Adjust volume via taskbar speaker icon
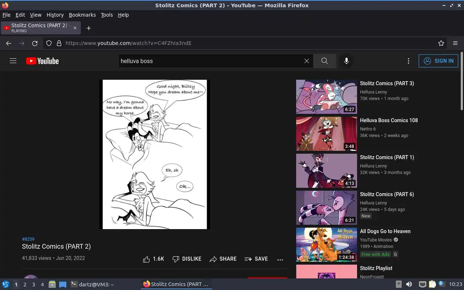464x290 pixels. pos(409,284)
